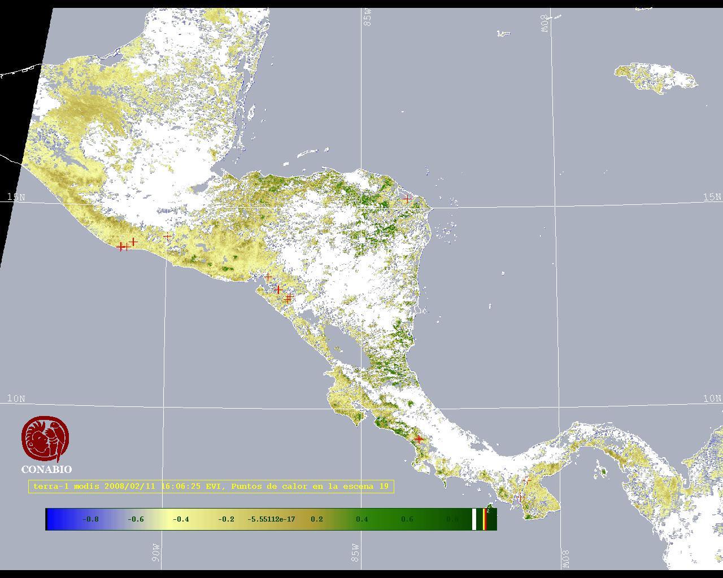Click the 15N latitude label on the left

tap(16, 196)
